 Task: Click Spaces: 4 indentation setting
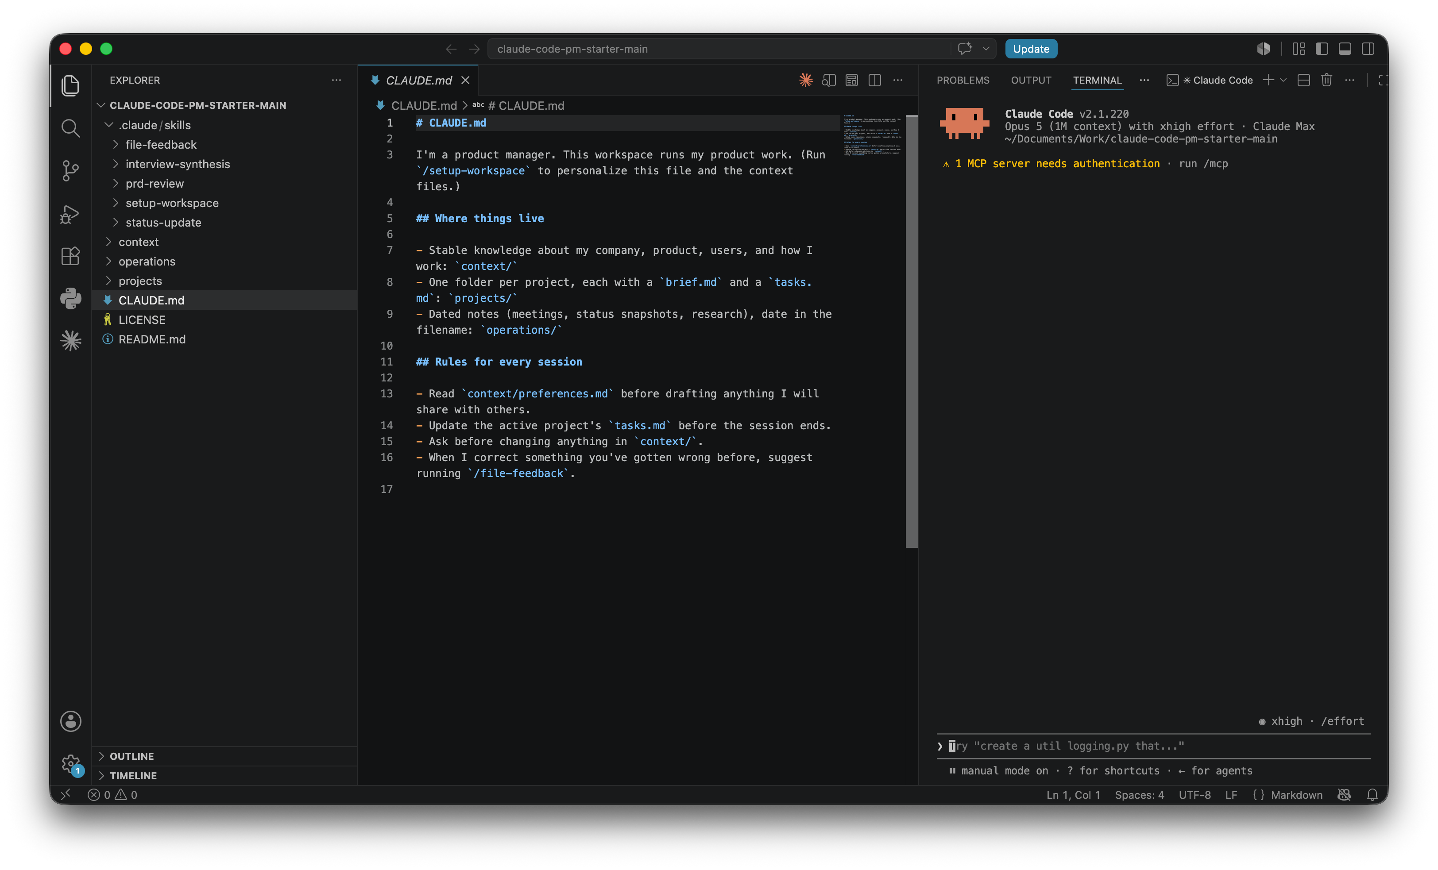coord(1139,795)
